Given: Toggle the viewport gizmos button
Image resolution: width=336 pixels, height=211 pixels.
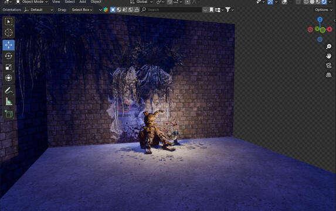Looking at the screenshot, I should (270, 2).
